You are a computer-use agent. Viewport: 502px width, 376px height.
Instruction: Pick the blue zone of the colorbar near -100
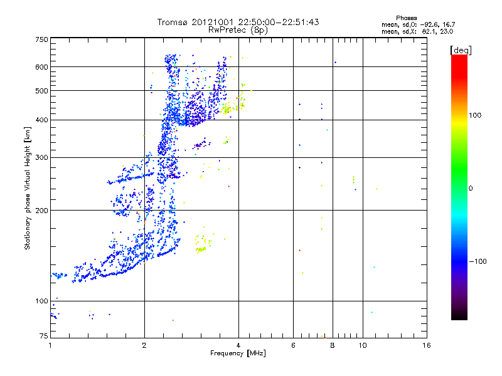459,261
